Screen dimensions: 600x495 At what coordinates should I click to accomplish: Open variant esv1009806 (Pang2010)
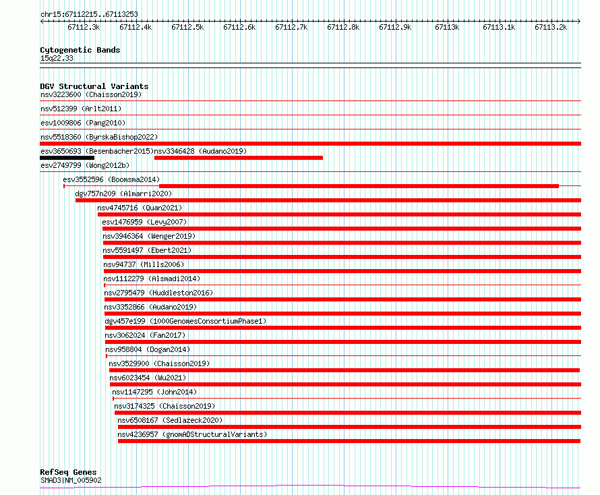tap(83, 123)
